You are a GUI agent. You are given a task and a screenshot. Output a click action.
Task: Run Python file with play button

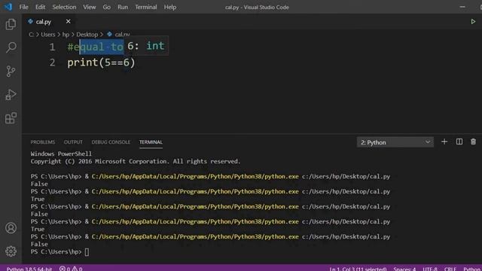point(473,22)
